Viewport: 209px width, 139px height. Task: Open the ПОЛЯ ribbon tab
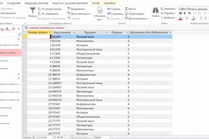(x=96, y=3)
